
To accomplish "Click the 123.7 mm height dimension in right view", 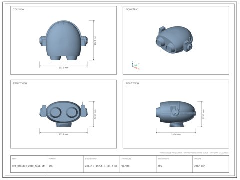I will pos(203,114).
